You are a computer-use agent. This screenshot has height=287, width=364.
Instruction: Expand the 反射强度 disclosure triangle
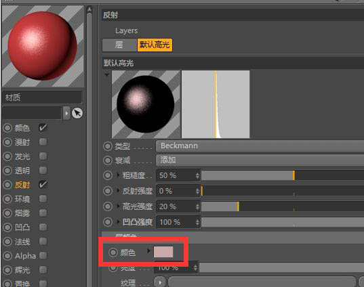coord(119,191)
